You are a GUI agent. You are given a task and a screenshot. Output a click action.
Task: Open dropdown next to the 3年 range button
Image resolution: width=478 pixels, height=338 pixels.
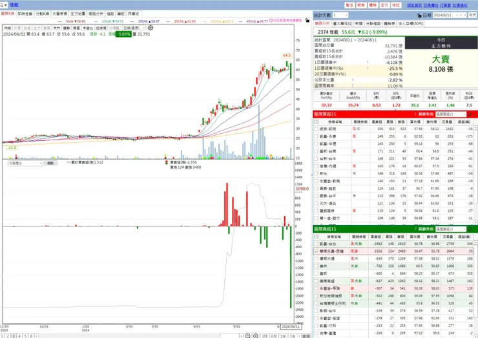click(299, 336)
